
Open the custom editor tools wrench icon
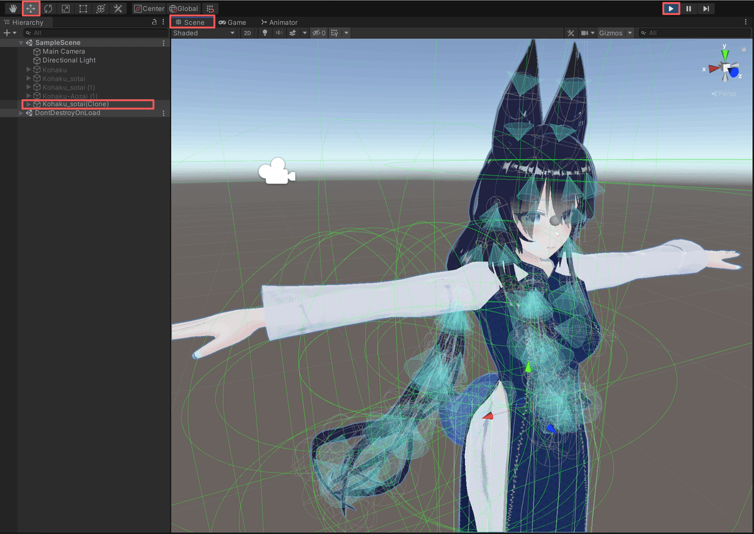(118, 9)
